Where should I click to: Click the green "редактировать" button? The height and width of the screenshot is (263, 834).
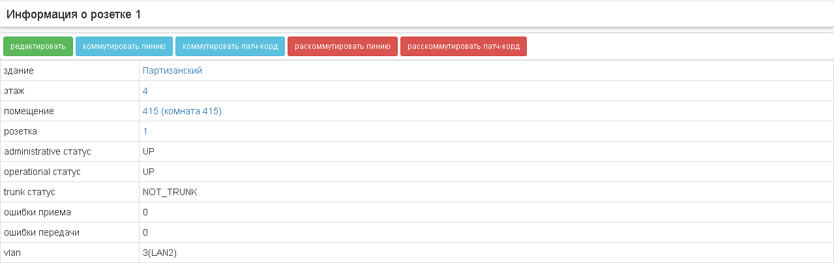[x=38, y=46]
